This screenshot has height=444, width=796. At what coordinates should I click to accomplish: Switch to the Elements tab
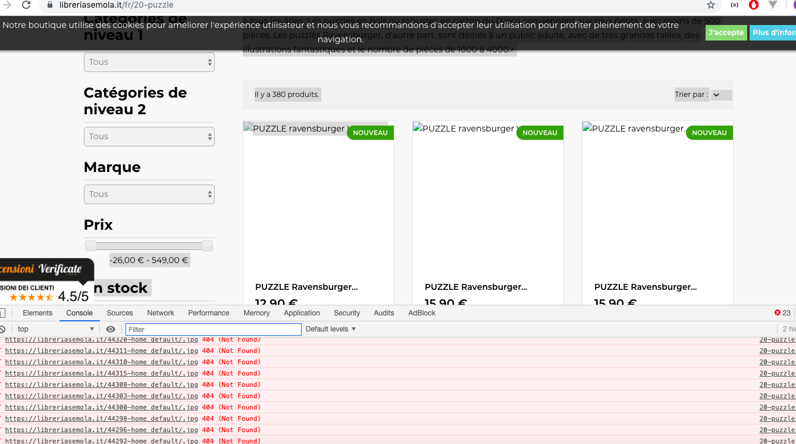[x=37, y=312]
